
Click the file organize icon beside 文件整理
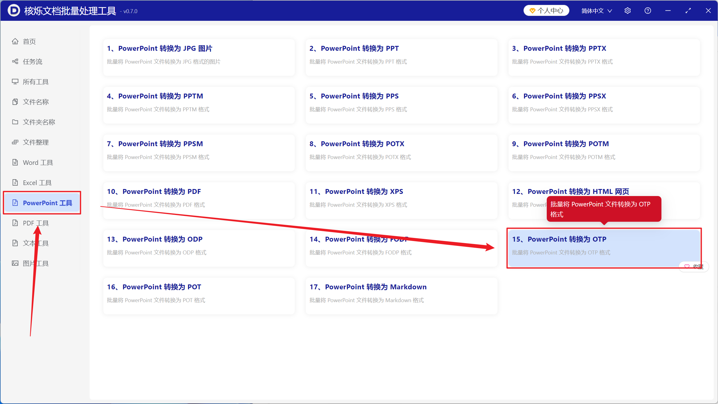point(15,142)
